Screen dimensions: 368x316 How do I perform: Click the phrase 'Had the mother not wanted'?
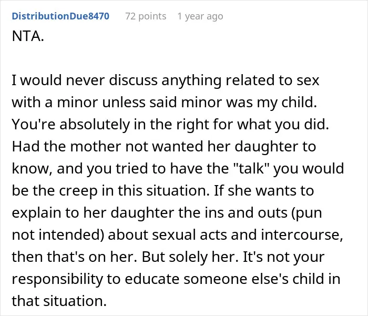pos(107,147)
